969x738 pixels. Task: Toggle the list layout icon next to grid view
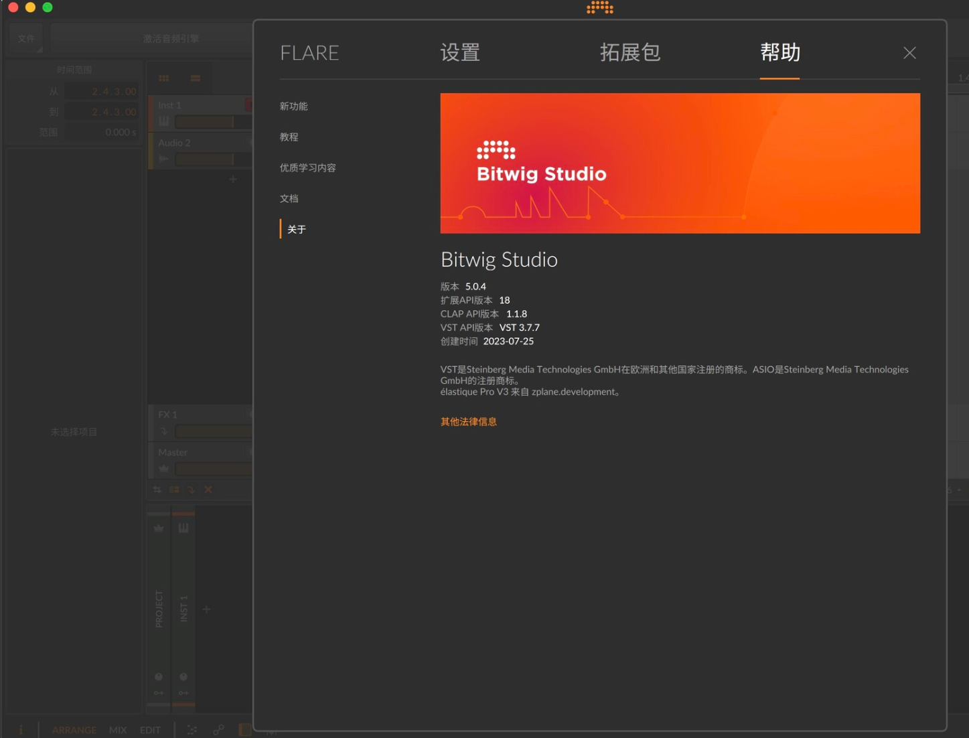(196, 78)
